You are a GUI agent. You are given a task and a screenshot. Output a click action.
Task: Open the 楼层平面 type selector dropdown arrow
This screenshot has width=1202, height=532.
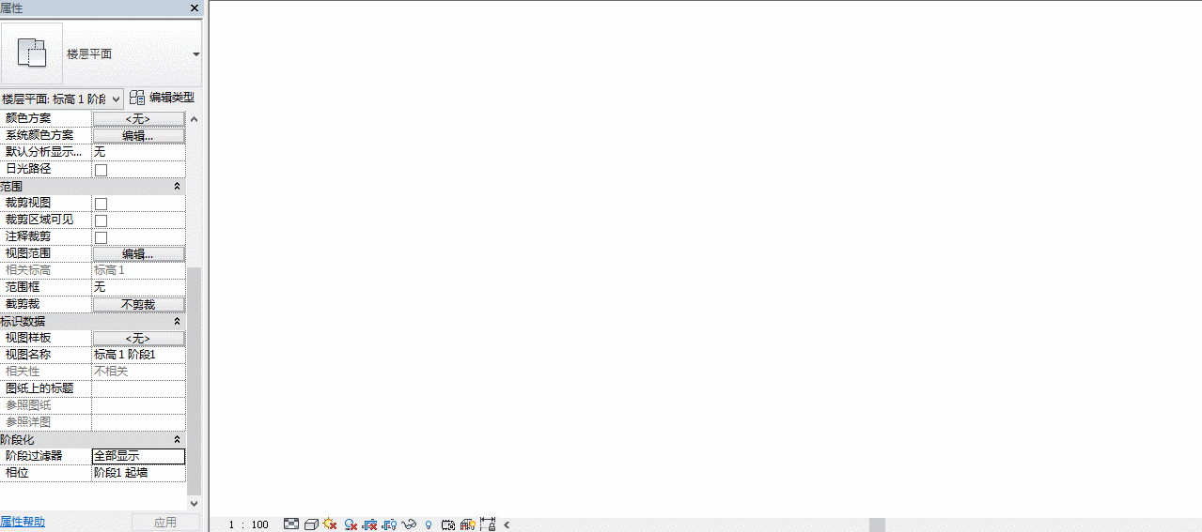pyautogui.click(x=195, y=54)
